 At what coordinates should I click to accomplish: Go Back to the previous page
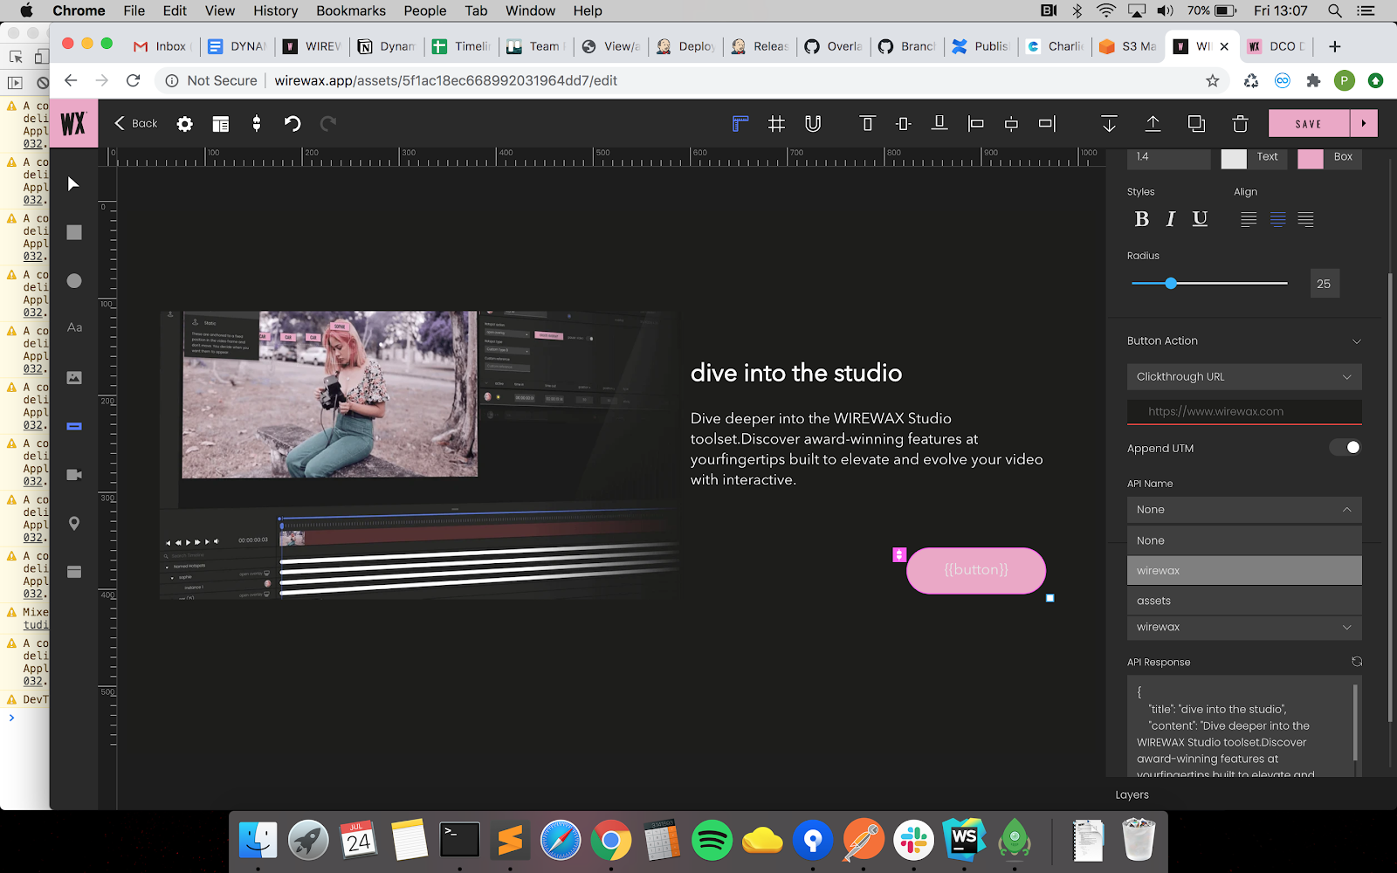[136, 124]
